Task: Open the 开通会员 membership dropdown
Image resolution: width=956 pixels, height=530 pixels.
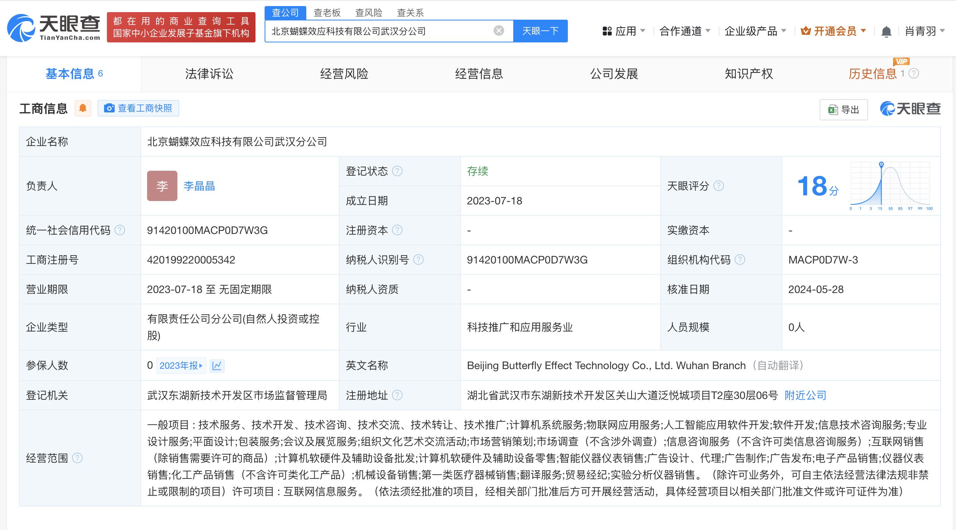Action: 833,31
